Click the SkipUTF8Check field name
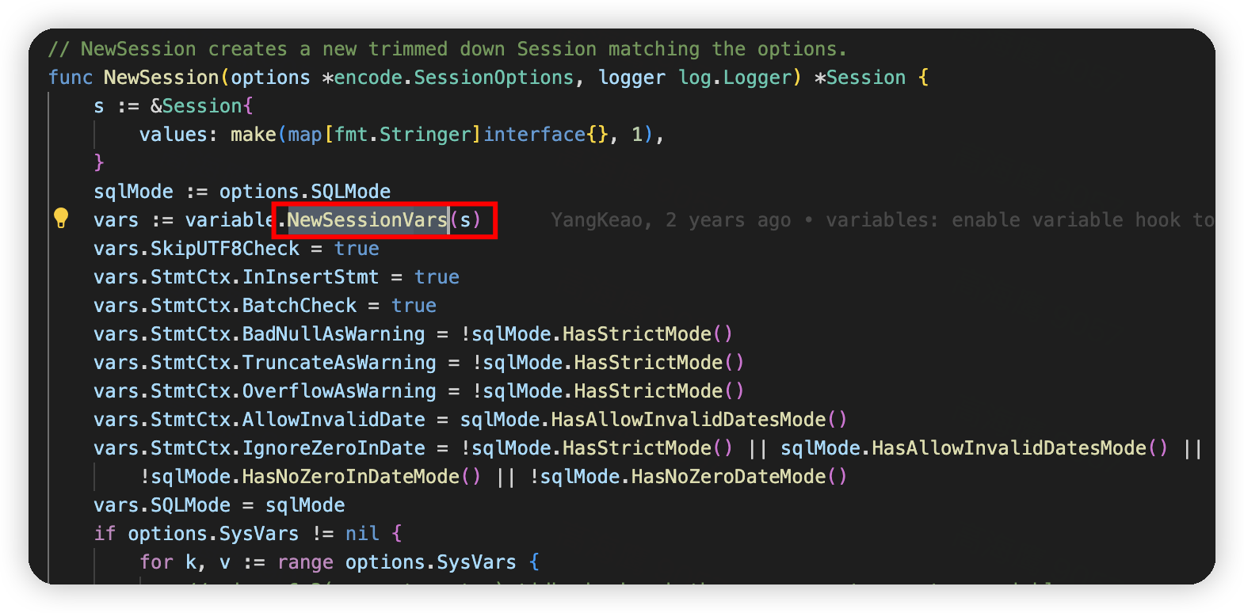1244x613 pixels. [x=225, y=249]
